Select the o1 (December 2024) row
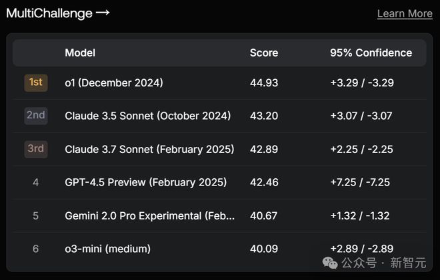The width and height of the screenshot is (440, 280). pyautogui.click(x=114, y=82)
